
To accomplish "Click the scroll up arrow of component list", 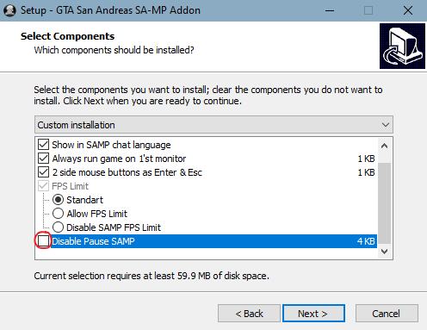I will point(384,146).
